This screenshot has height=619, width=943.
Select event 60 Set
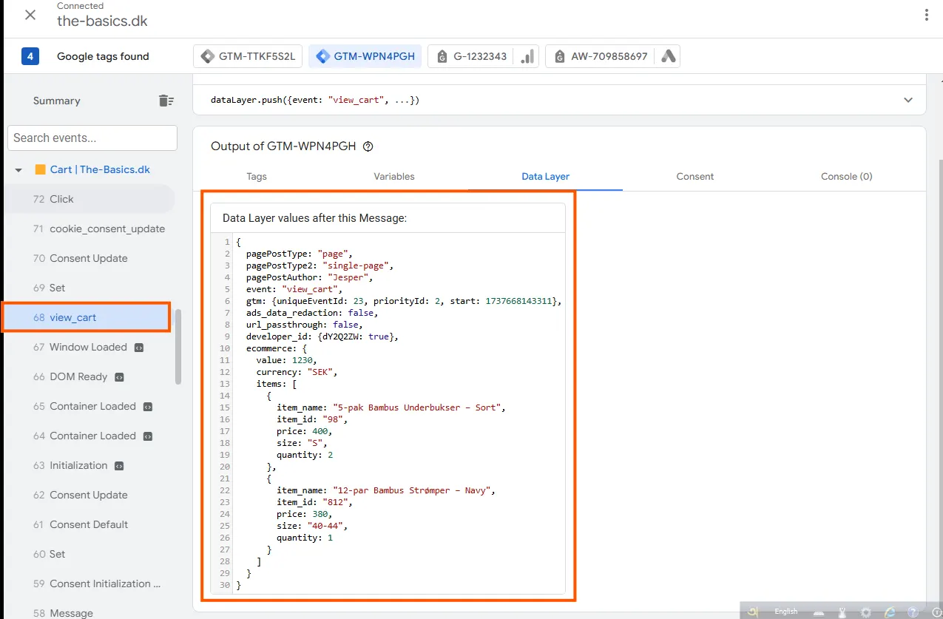(90, 554)
